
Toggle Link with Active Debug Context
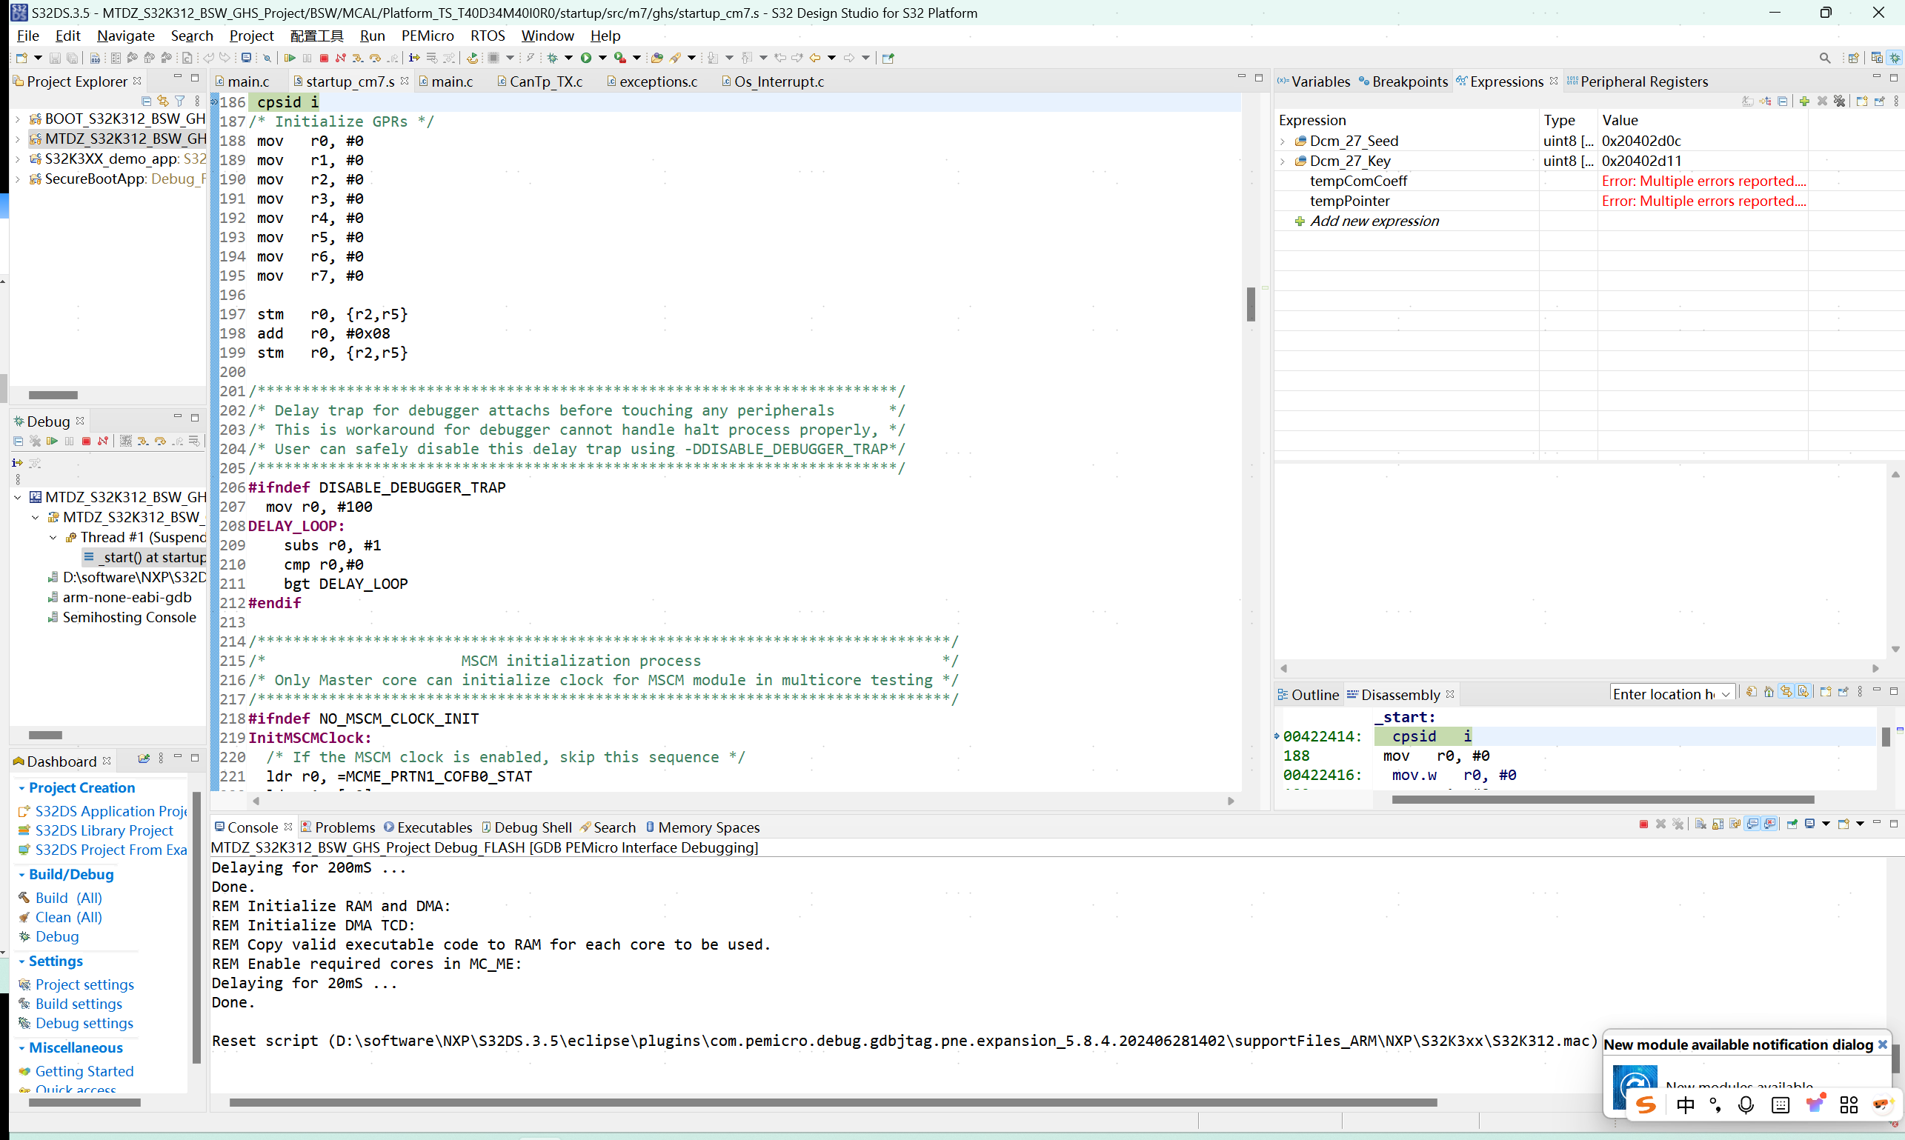[x=1786, y=693]
